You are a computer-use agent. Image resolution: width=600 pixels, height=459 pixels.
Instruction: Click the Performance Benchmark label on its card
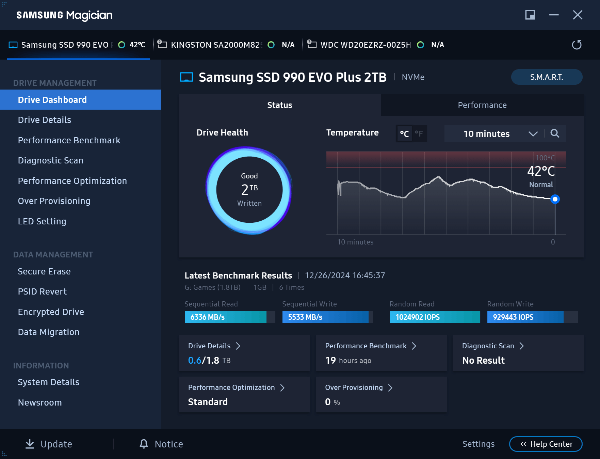pos(366,346)
